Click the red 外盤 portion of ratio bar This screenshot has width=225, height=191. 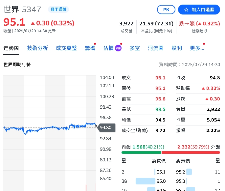191,152
